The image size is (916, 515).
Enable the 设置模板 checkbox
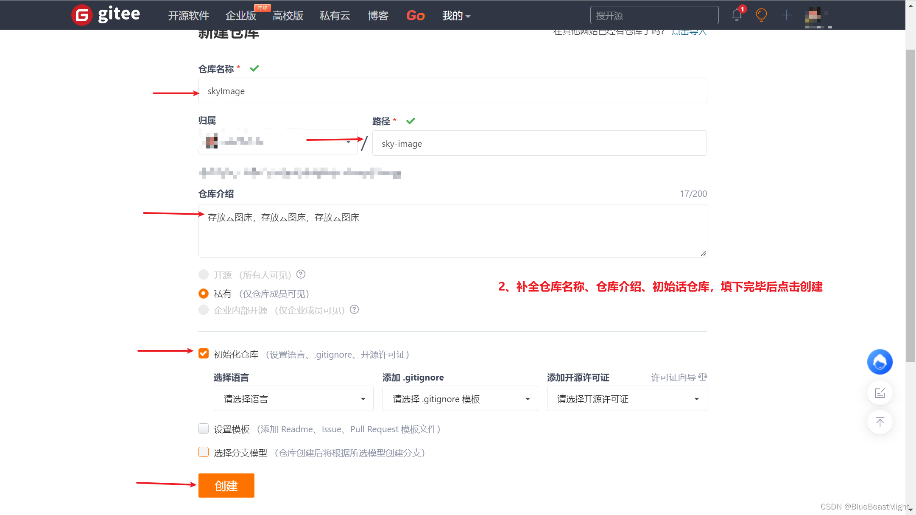click(x=204, y=428)
